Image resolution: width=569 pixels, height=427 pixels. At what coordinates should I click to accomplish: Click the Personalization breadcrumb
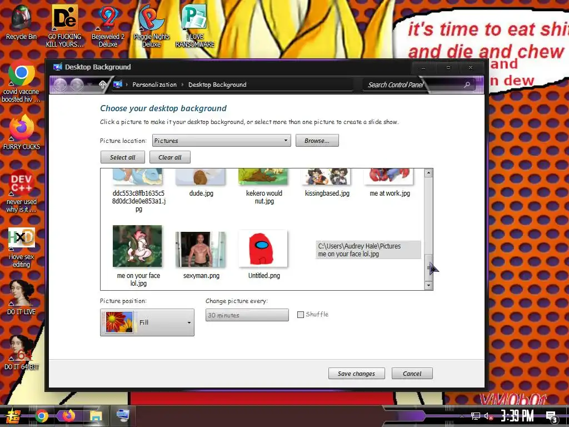154,85
